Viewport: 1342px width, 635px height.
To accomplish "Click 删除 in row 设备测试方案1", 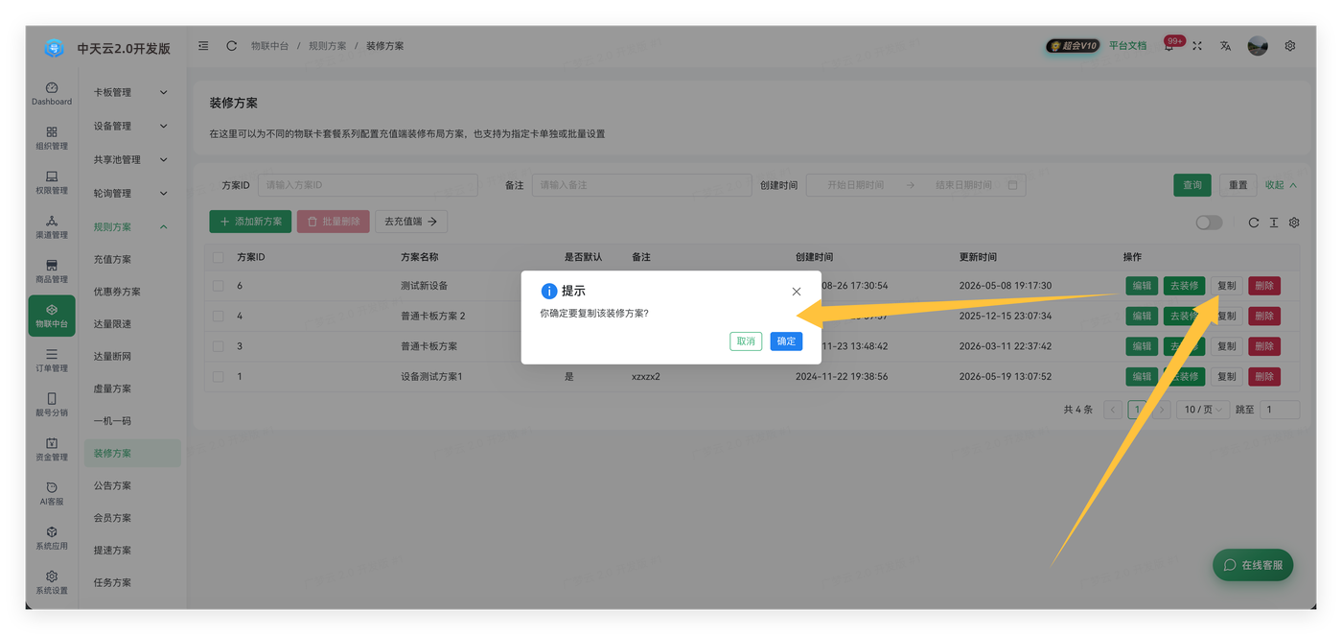I will [1264, 376].
